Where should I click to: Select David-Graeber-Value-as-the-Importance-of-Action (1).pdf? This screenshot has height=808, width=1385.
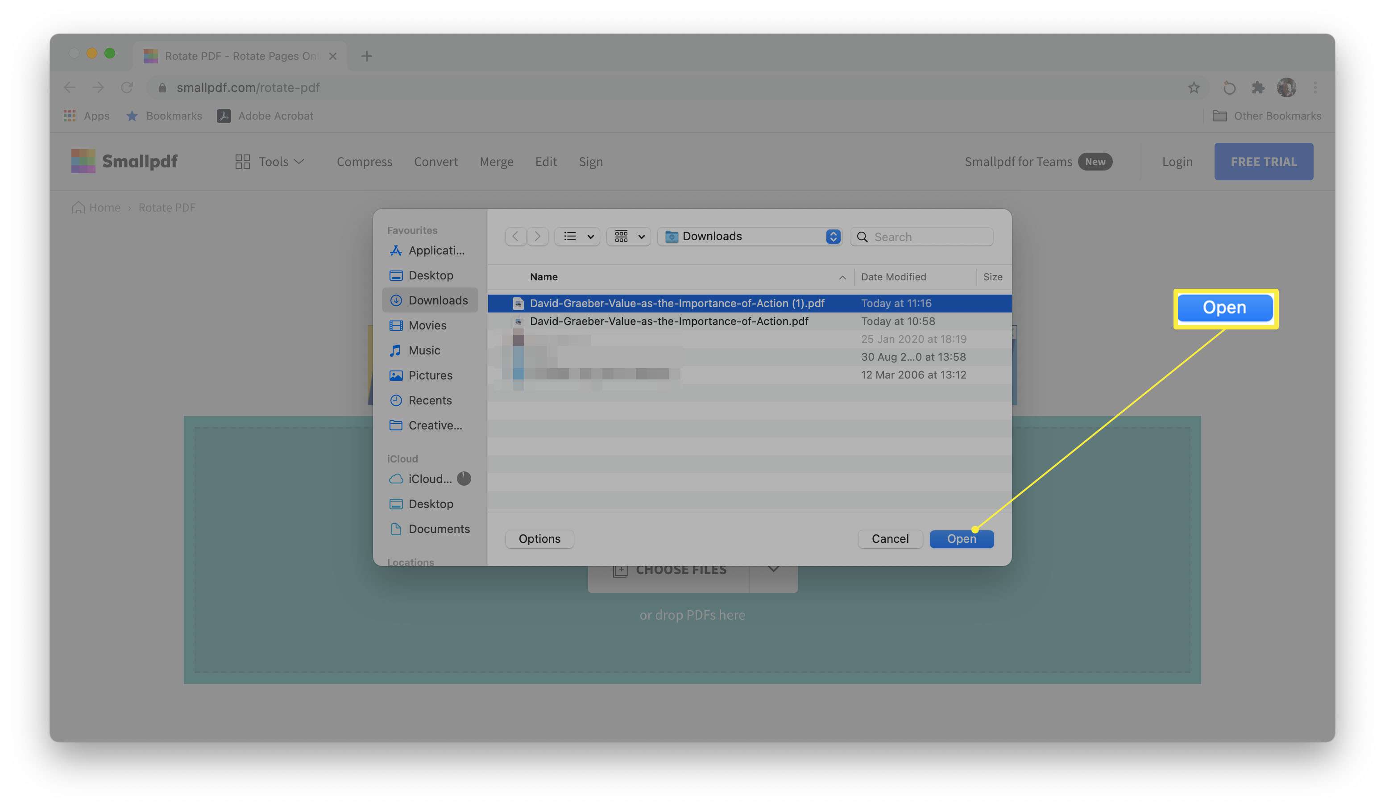[x=676, y=303]
